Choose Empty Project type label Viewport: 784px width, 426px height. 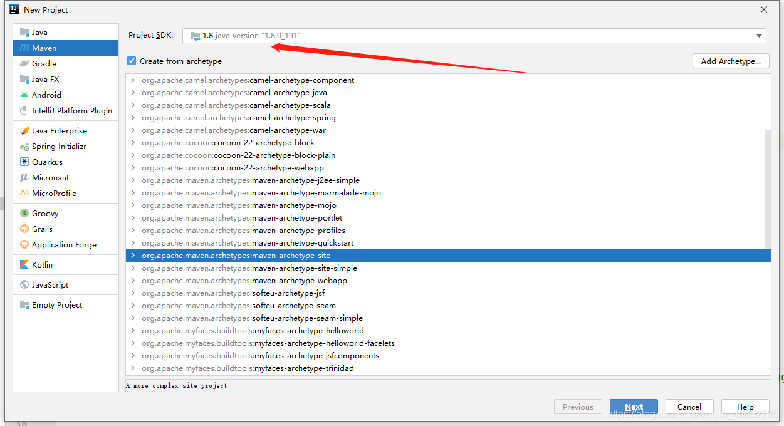click(x=58, y=305)
